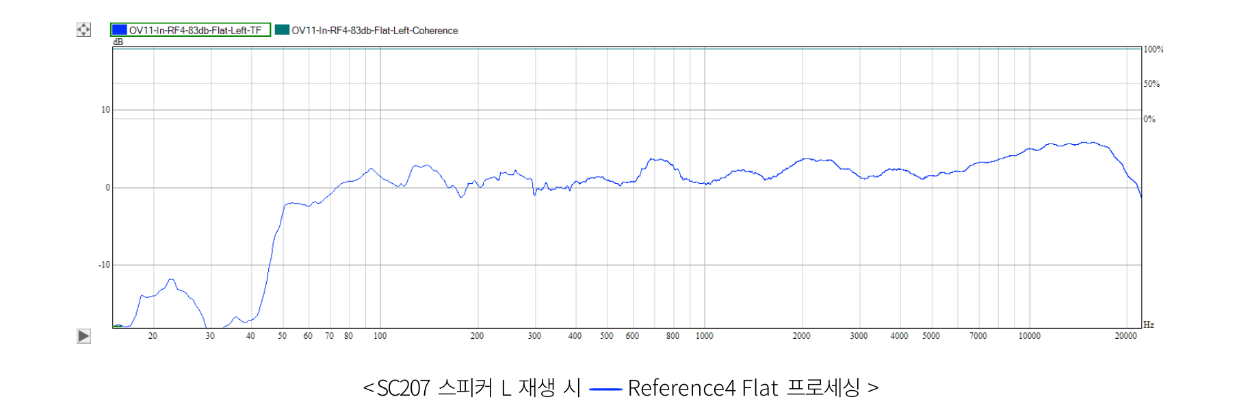Select the OV11-In-RF4-83db-Flat-Left-TF legend entry
Viewport: 1252px width, 410px height.
[x=191, y=30]
